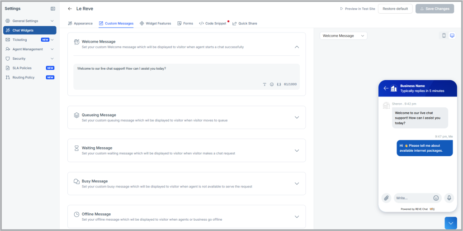Click the visitor message about internet packages

click(425, 148)
